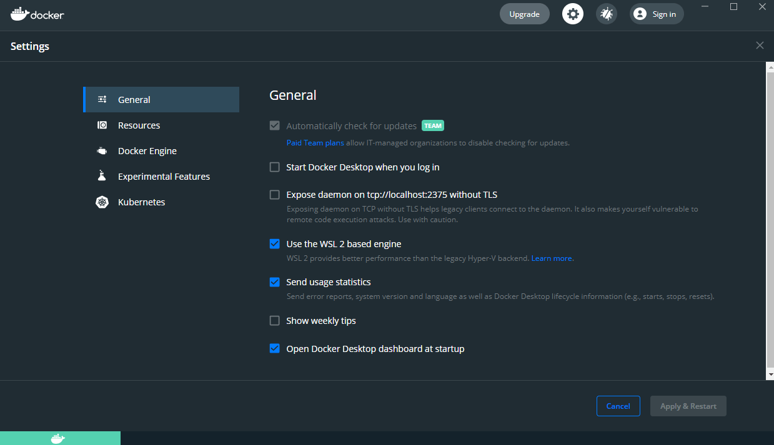Disable Send usage statistics
This screenshot has width=774, height=445.
tap(274, 281)
